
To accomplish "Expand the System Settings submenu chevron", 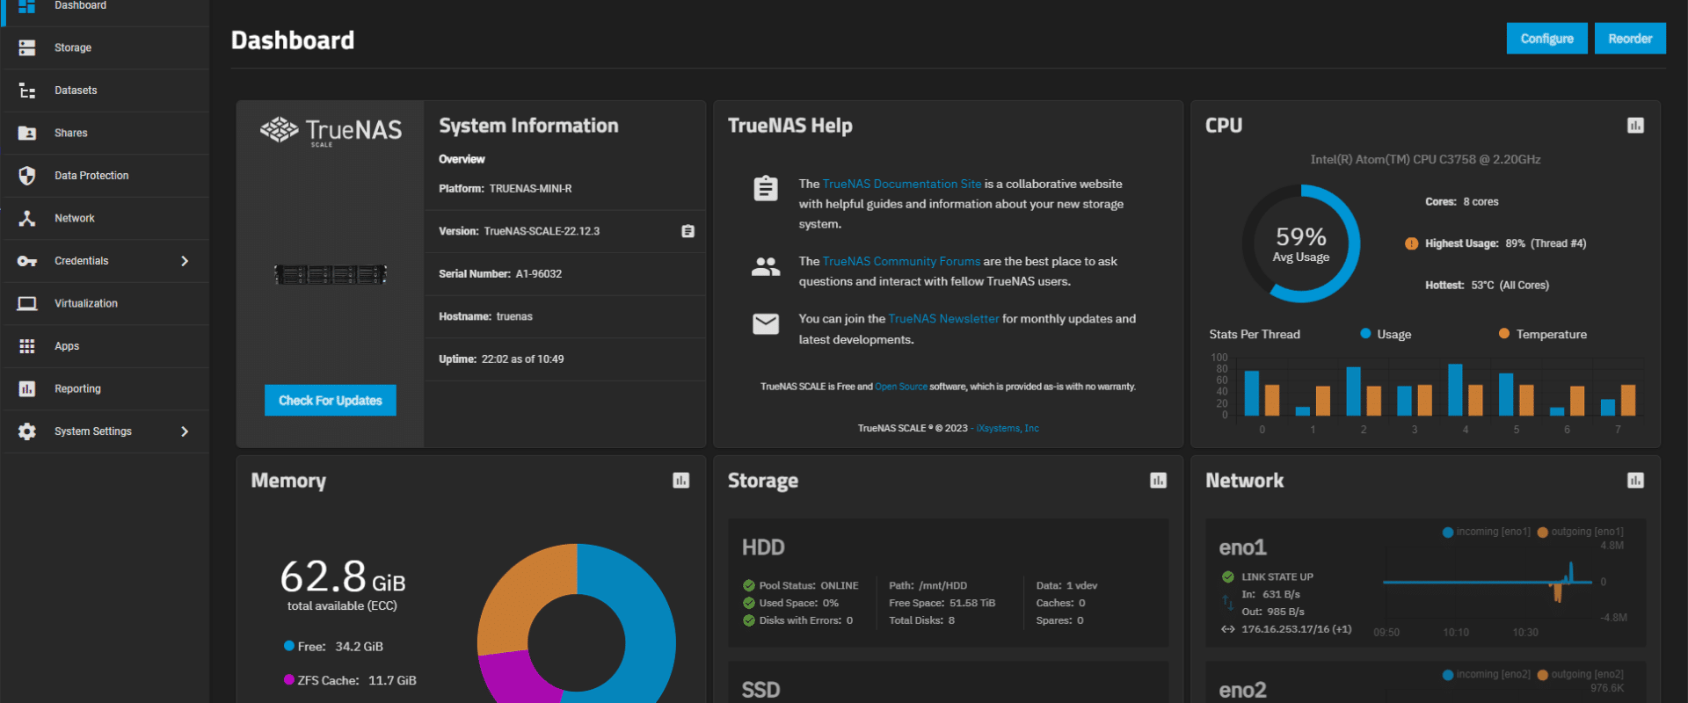I will [185, 431].
